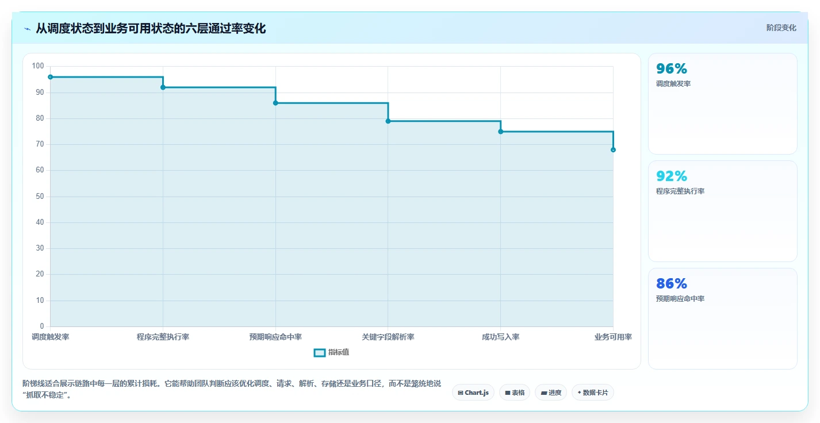Select the Chart.js tag chip

(x=473, y=393)
